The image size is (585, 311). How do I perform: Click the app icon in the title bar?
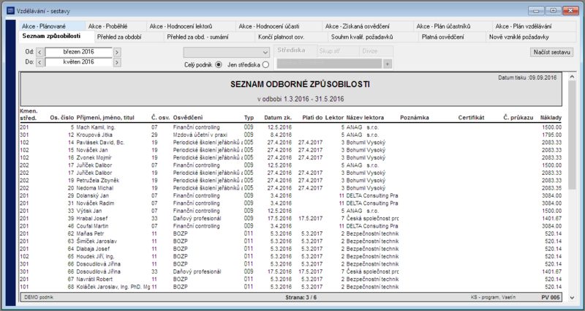10,11
